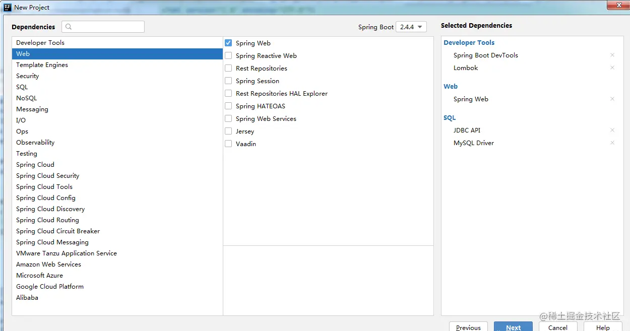Enable Spring HATEOAS checkbox

pos(228,106)
